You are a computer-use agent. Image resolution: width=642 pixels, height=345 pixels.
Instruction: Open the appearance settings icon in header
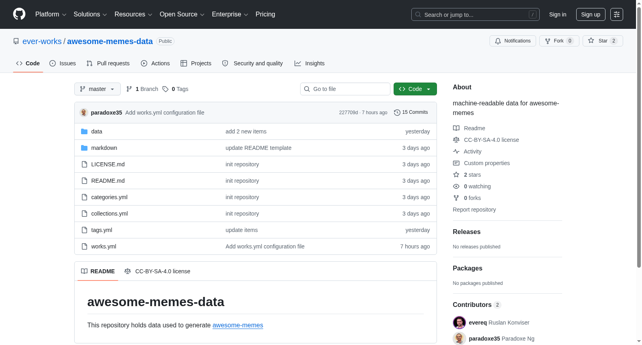point(617,14)
